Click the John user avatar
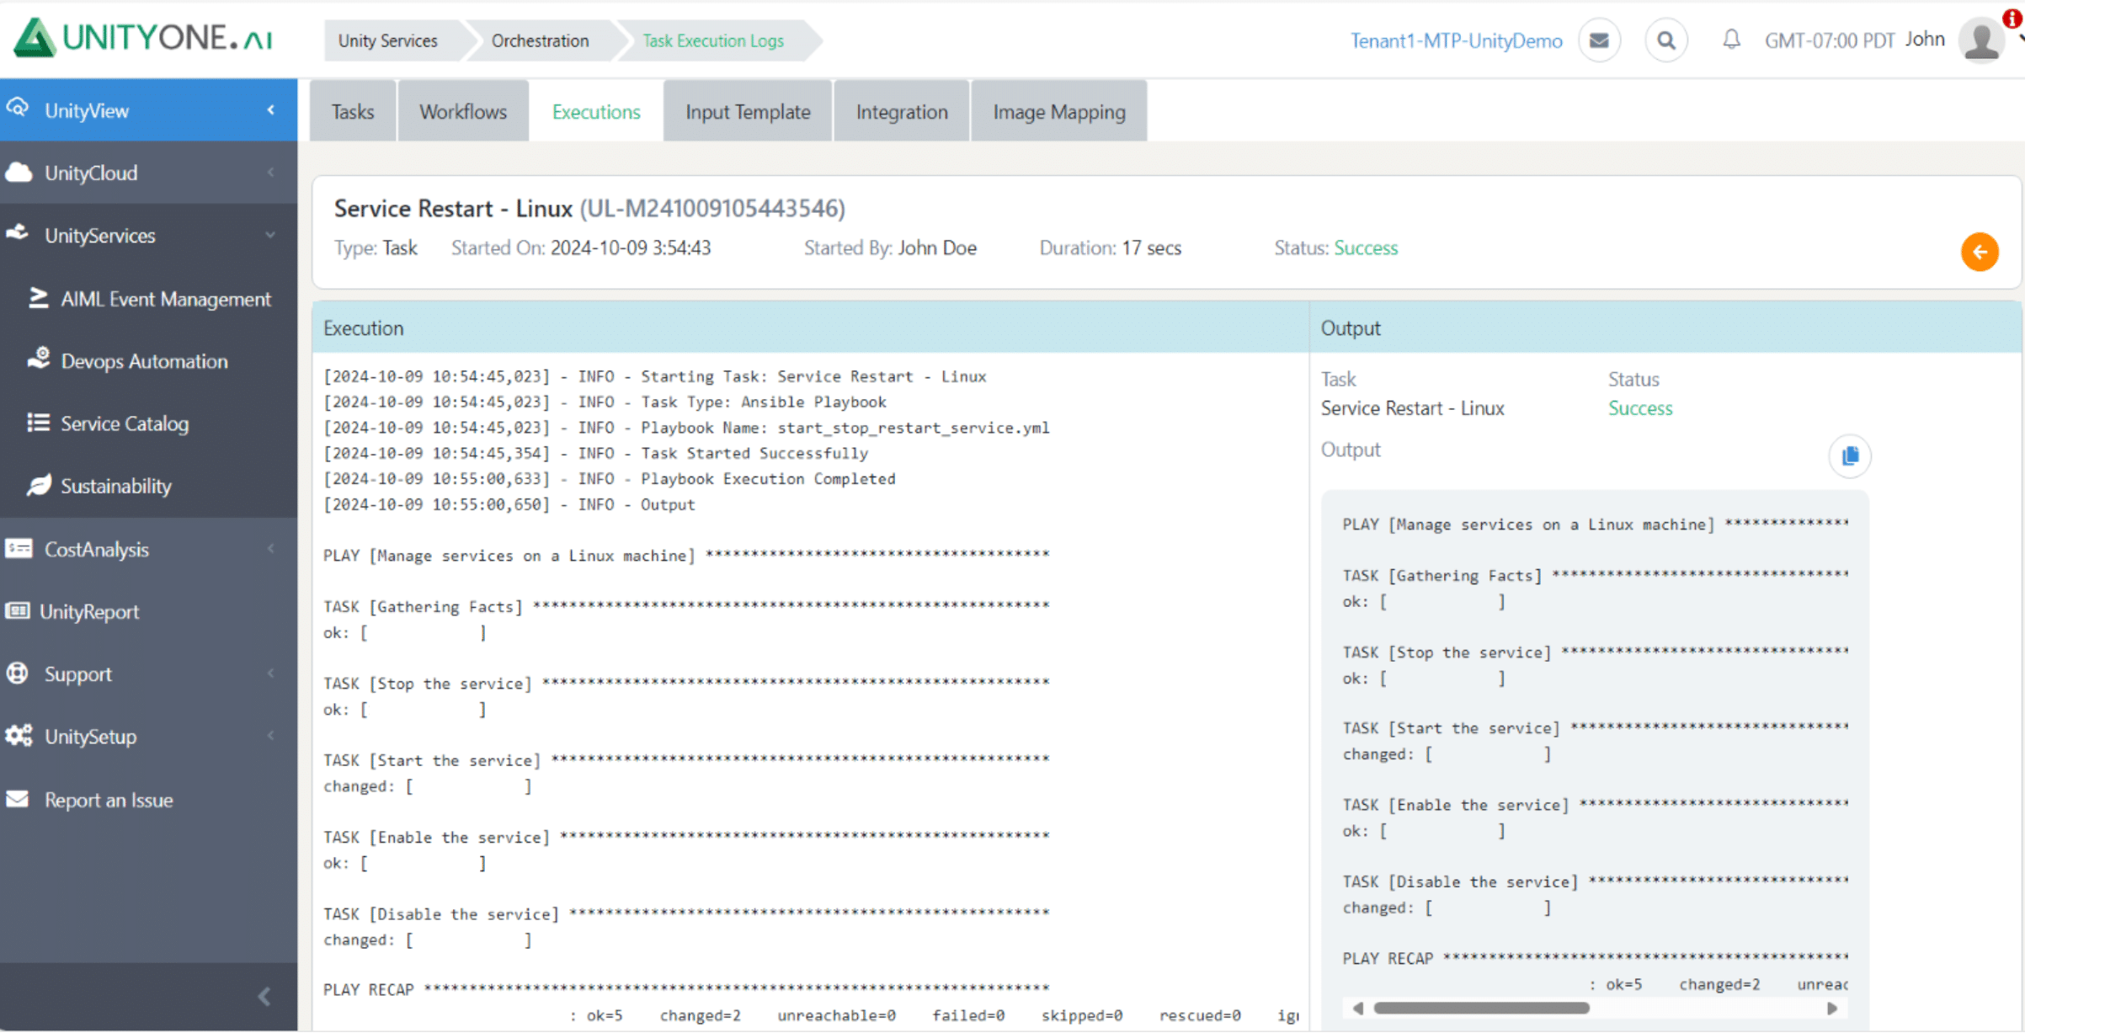 [1981, 40]
